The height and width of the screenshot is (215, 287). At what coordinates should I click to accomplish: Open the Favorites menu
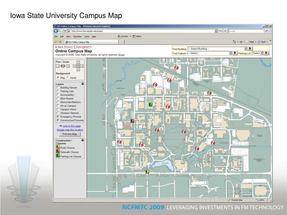pyautogui.click(x=77, y=37)
